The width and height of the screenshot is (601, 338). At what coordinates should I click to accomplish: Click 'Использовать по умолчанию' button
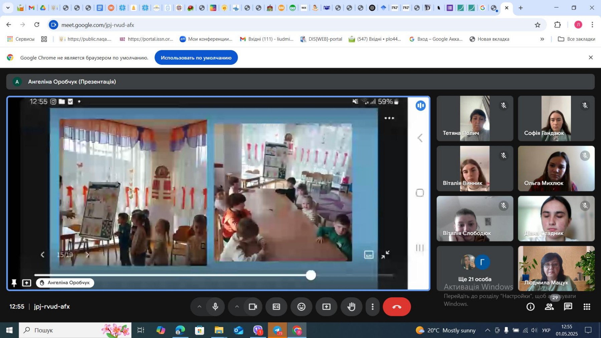196,58
